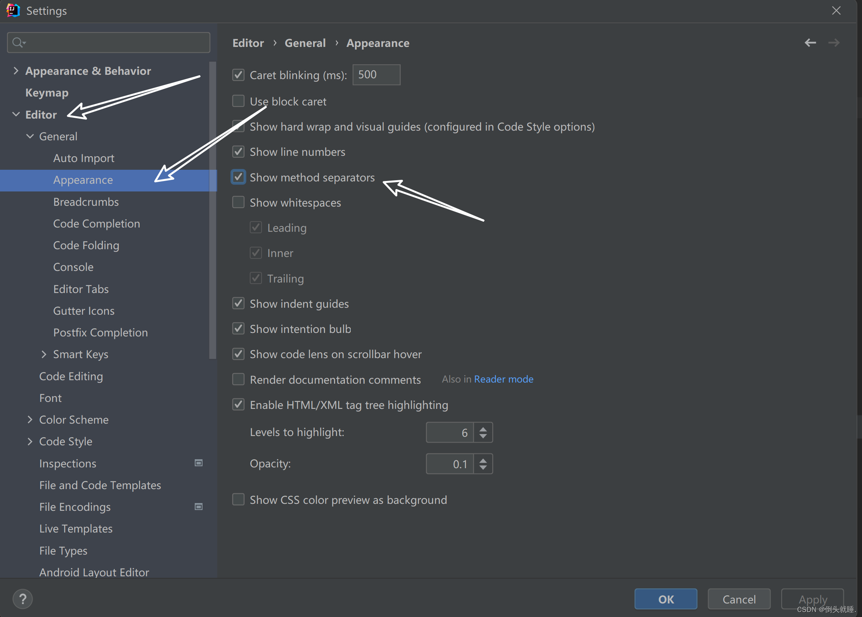Click the project-level icon beside File Encodings
The height and width of the screenshot is (617, 862).
[x=199, y=507]
